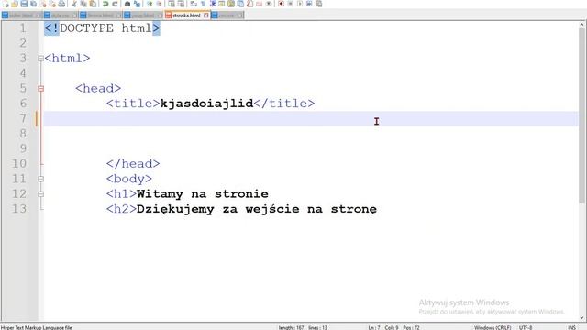
Task: Click the Redo arrow icon
Action: pos(115,4)
